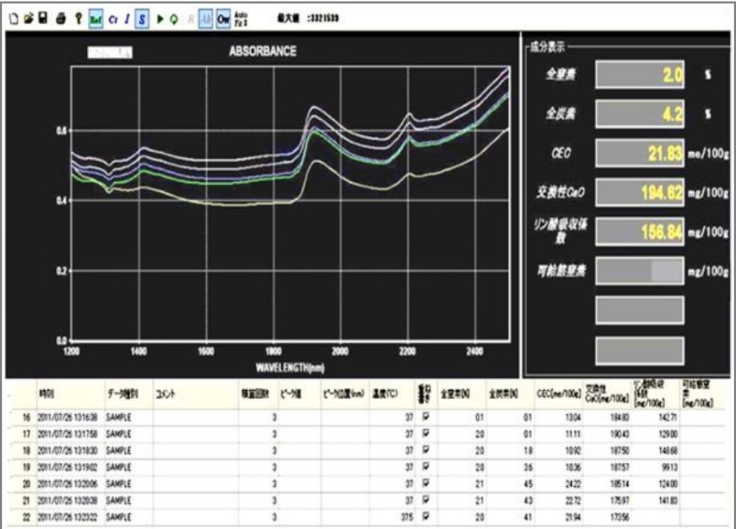Screen dimensions: 736x529
Task: Print the spectrum with the printer icon
Action: pos(62,19)
